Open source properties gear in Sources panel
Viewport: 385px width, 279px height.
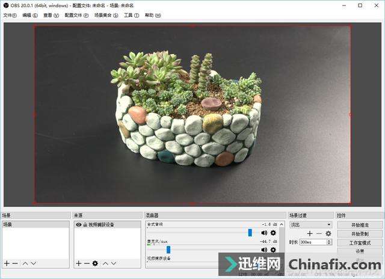(95, 263)
